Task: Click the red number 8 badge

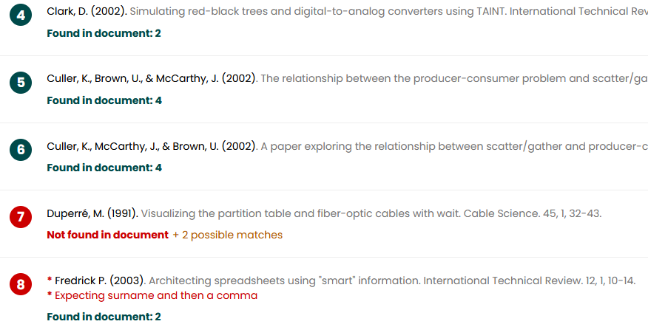Action: (x=21, y=284)
